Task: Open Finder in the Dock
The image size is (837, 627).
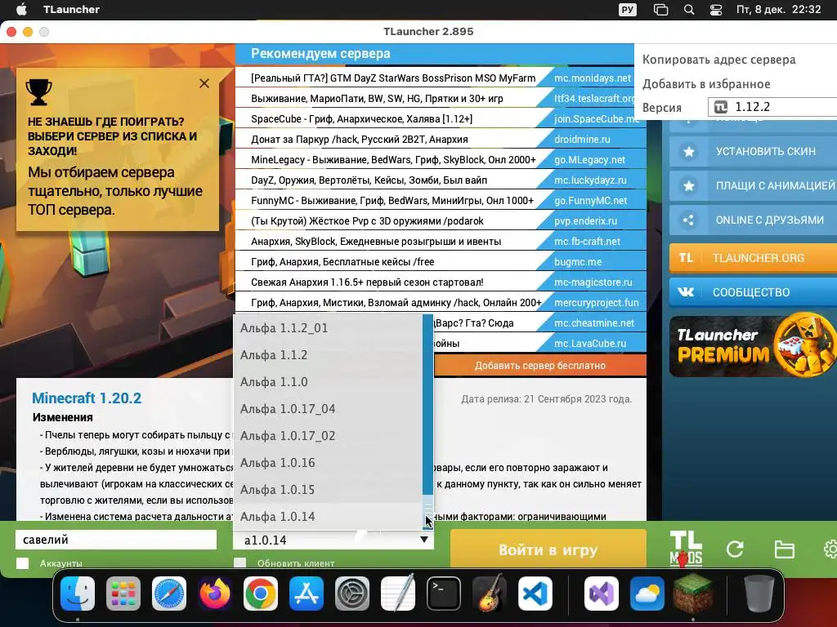Action: point(78,594)
